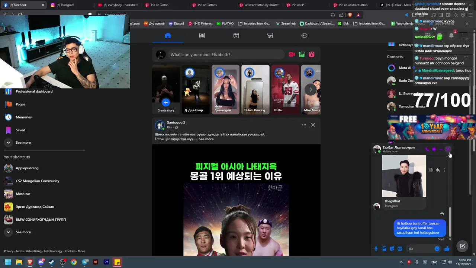Open Facebook Marketplace icon
The width and height of the screenshot is (476, 268).
(270, 36)
